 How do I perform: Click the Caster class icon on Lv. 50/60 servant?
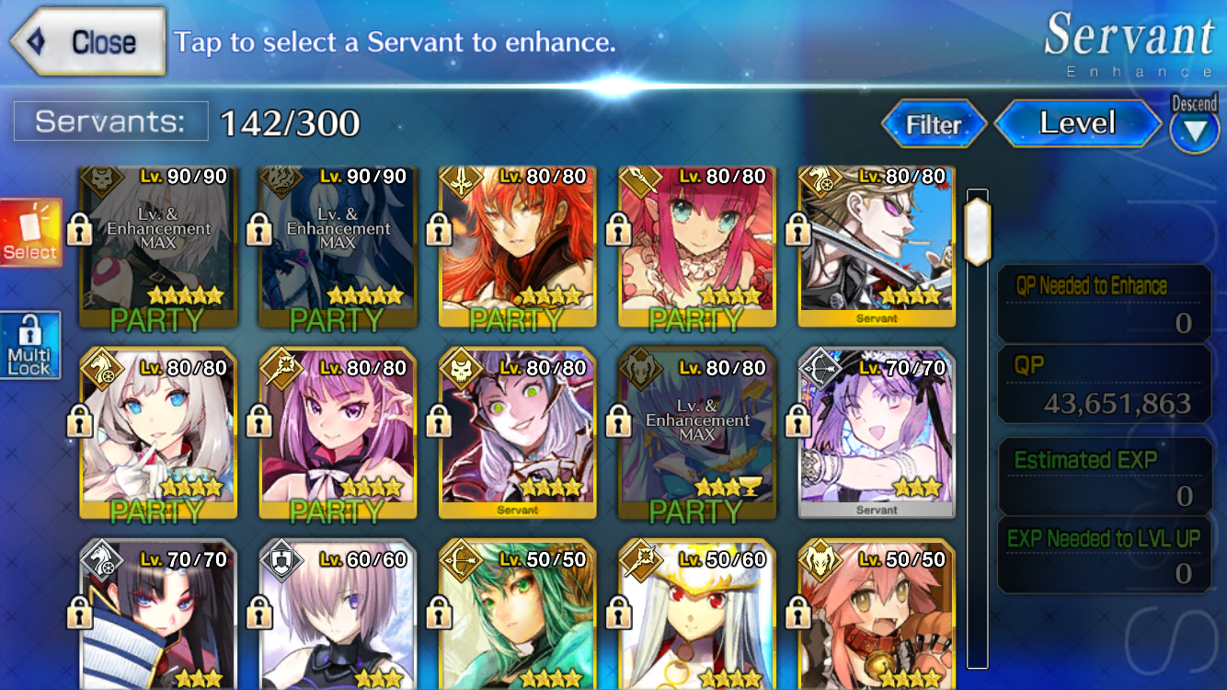638,558
